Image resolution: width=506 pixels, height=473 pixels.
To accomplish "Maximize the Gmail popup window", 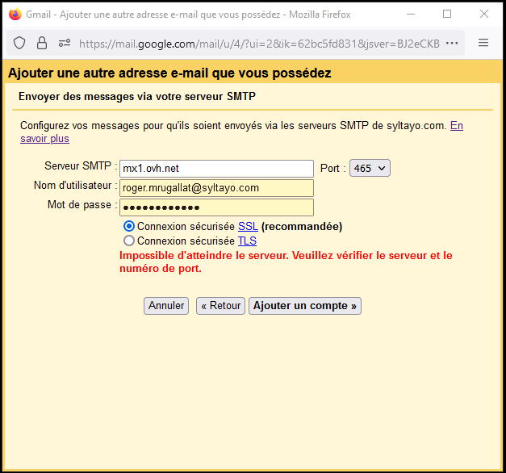I will click(446, 15).
